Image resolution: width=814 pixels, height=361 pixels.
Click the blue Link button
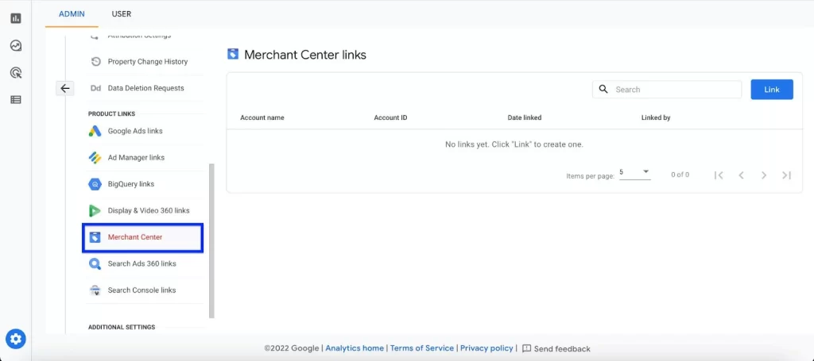[771, 90]
